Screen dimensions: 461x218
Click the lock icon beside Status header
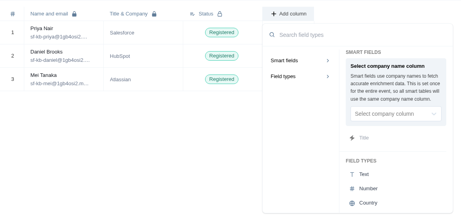pyautogui.click(x=220, y=14)
